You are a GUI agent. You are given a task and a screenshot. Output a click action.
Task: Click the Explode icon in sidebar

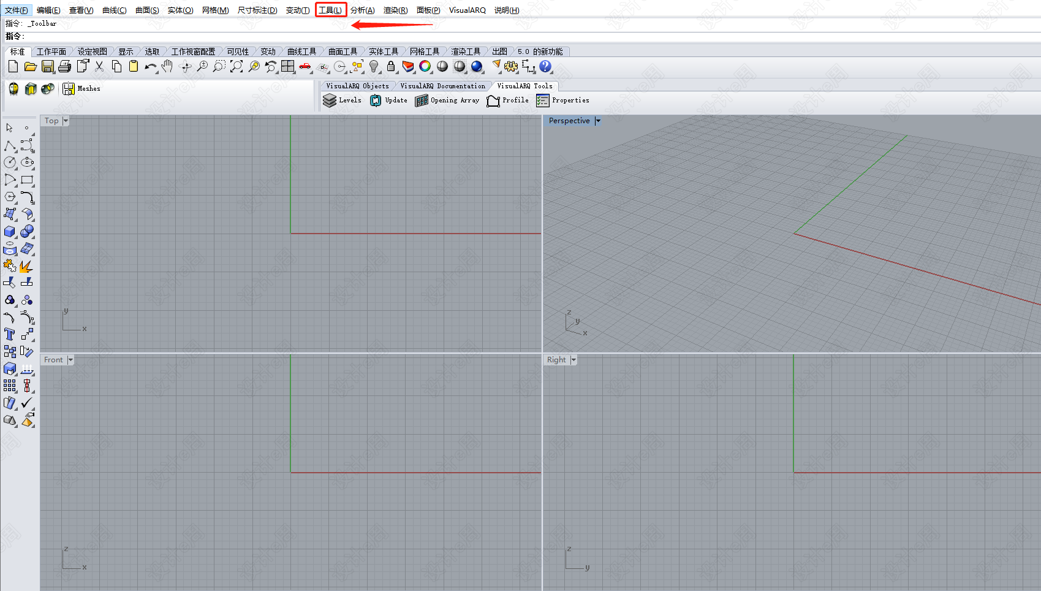coord(27,265)
